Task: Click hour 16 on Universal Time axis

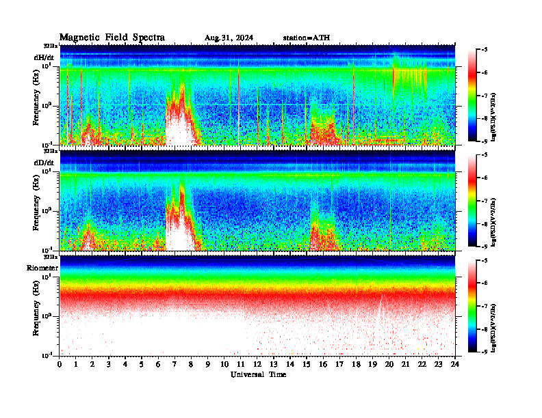Action: coord(323,364)
